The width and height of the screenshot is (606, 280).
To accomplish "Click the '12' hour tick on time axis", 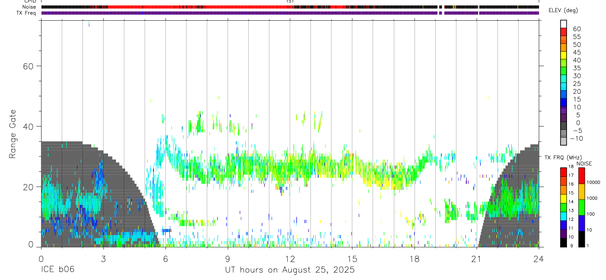I will [290, 259].
